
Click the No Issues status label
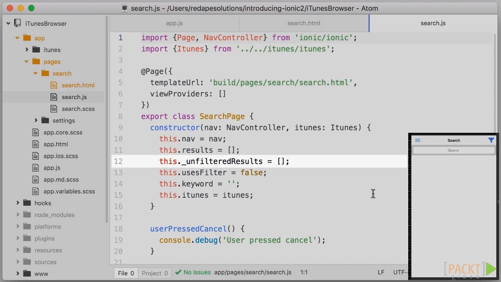pyautogui.click(x=197, y=272)
